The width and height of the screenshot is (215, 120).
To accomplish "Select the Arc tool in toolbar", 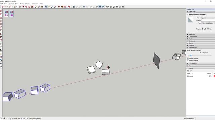I will click(10, 7).
